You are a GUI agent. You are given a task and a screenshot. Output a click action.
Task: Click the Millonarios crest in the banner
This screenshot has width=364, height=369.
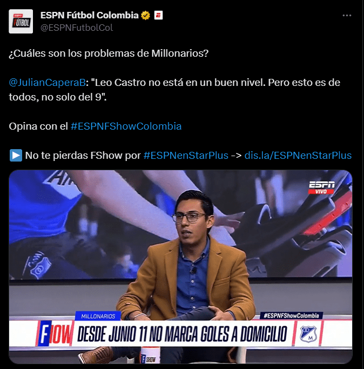point(308,333)
